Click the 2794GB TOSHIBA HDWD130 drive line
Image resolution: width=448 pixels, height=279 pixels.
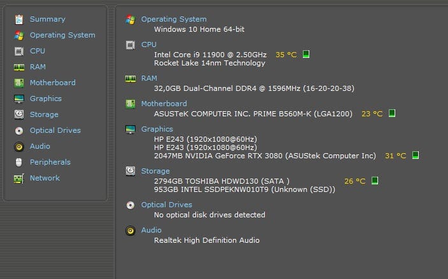(221, 181)
